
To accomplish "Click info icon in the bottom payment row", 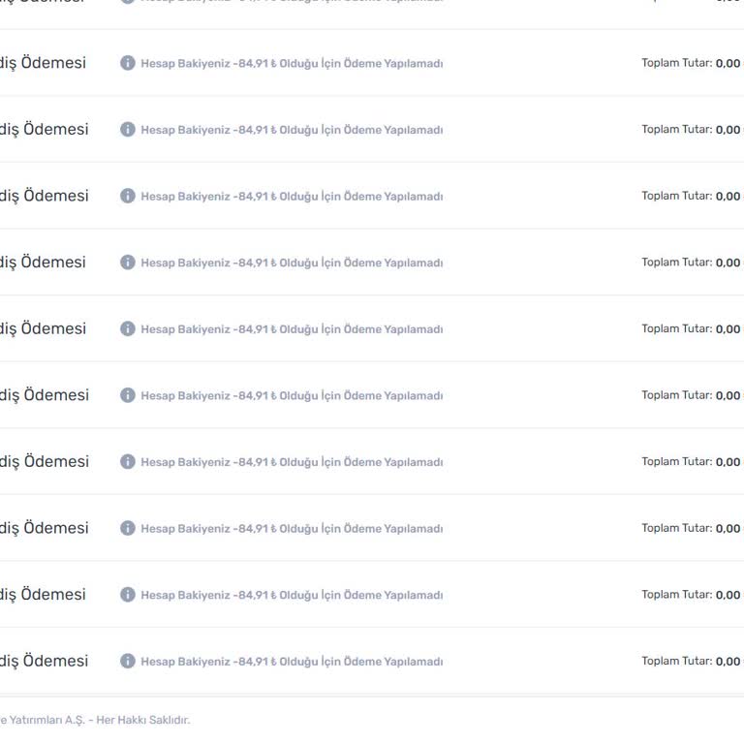I will (128, 661).
